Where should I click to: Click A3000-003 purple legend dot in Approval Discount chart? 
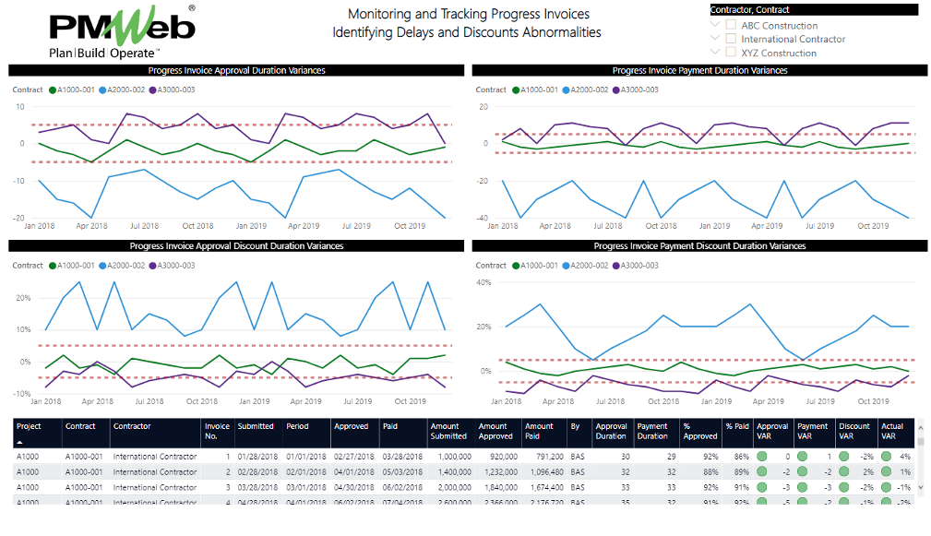pyautogui.click(x=154, y=266)
